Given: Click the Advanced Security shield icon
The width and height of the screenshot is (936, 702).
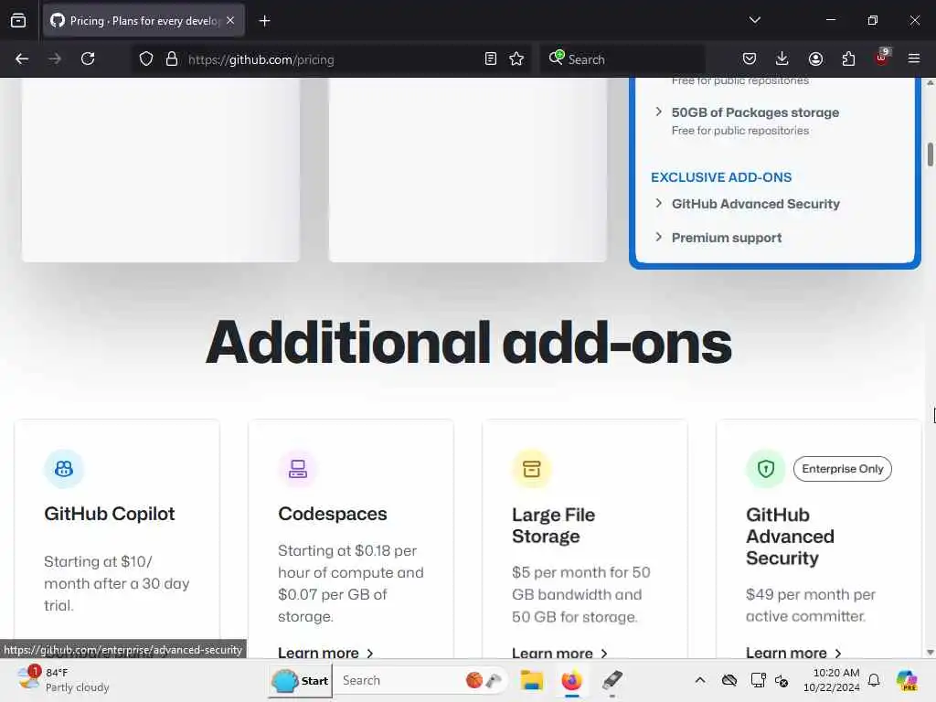Looking at the screenshot, I should pos(766,469).
